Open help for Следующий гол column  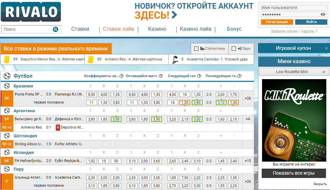[199, 76]
